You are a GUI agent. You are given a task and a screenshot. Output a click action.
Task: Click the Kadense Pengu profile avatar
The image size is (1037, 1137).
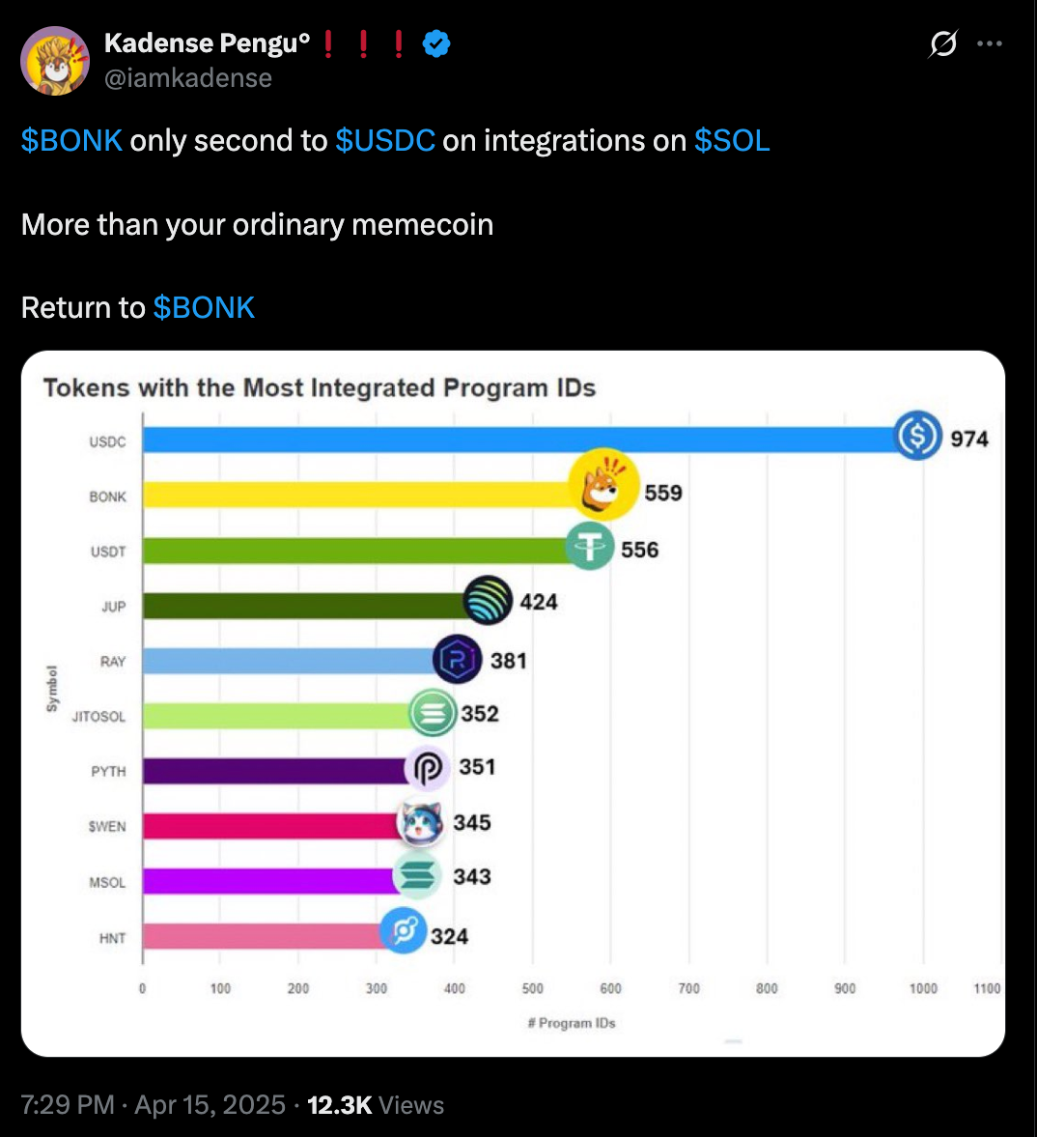click(x=55, y=61)
